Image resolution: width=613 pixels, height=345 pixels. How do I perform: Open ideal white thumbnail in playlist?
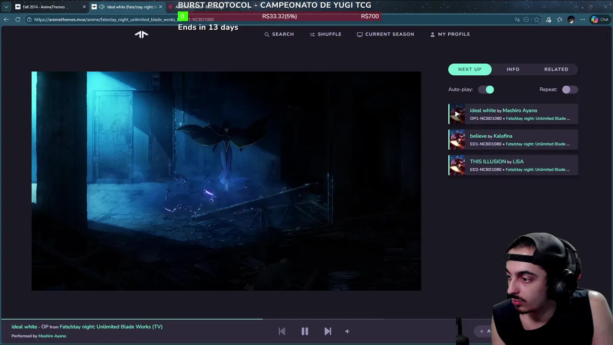coord(457,114)
